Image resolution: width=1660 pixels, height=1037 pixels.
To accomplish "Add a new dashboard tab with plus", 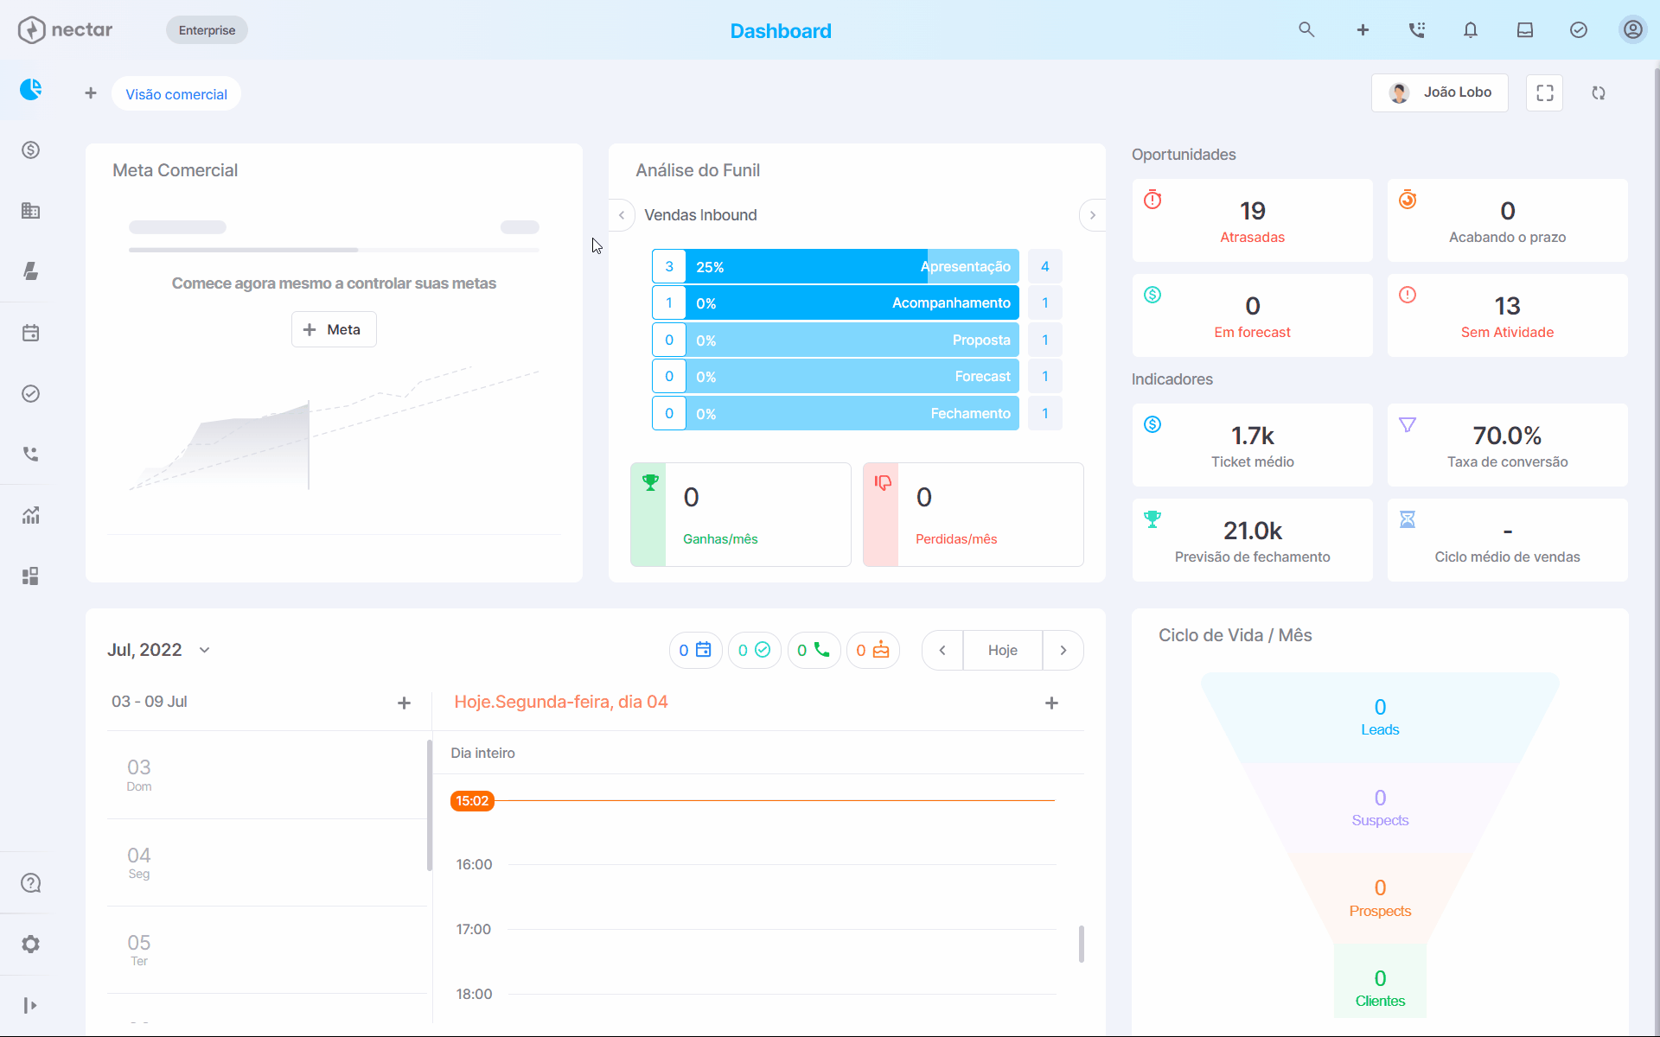I will point(91,93).
